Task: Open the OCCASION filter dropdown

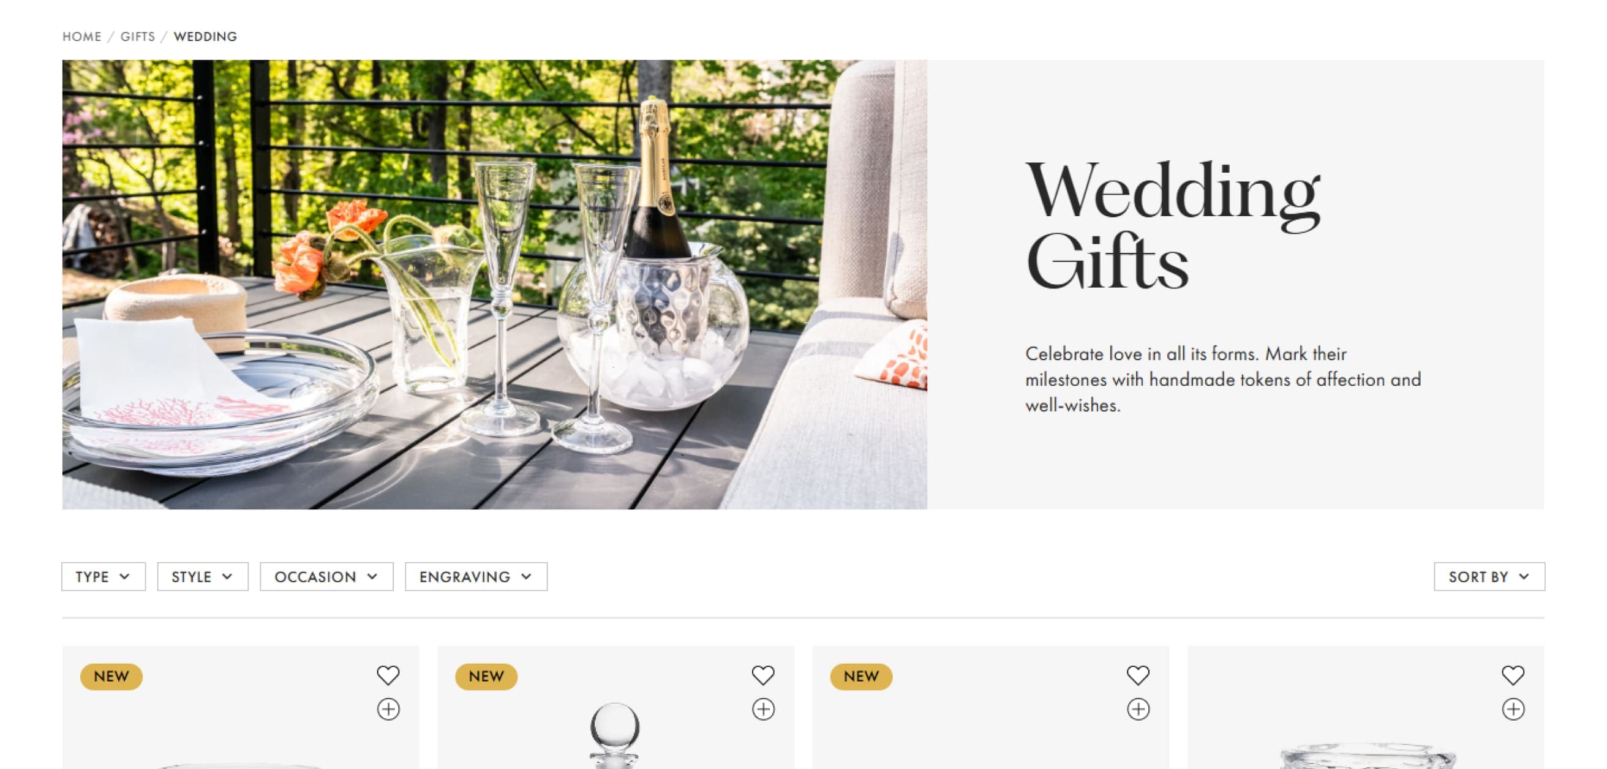Action: [326, 576]
